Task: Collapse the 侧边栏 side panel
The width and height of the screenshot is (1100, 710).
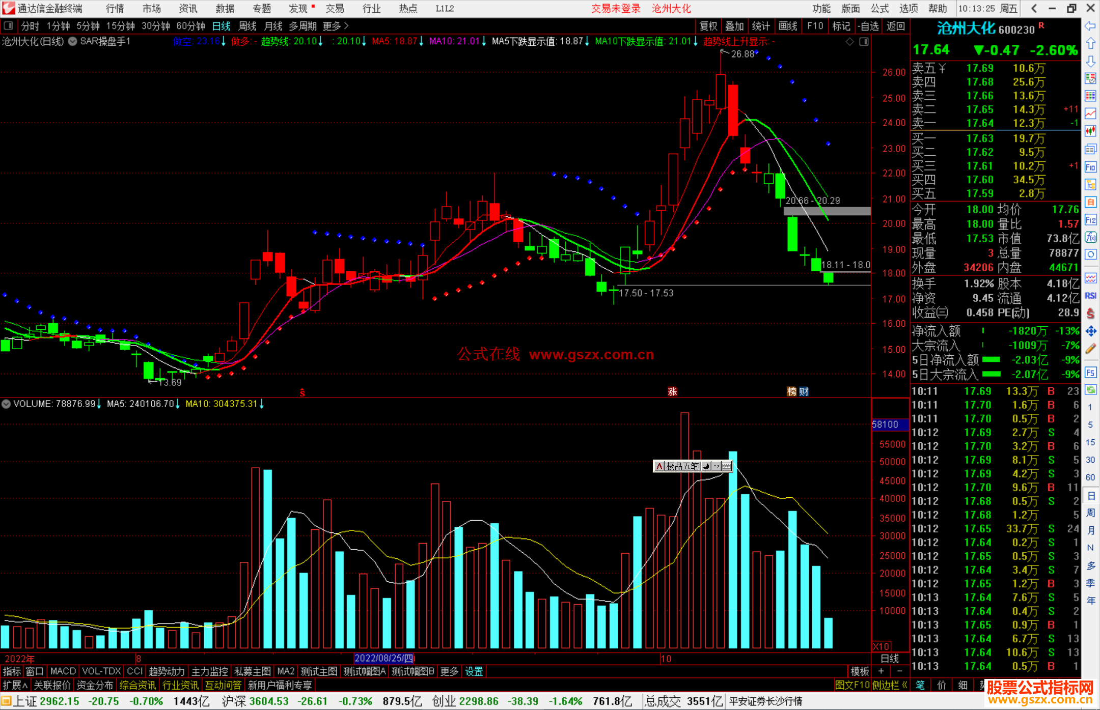Action: (x=890, y=685)
